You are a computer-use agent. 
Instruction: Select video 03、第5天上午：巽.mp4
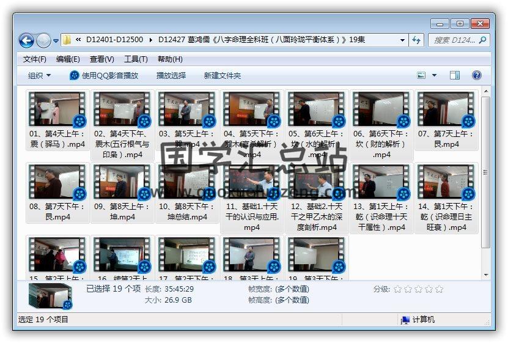coord(187,120)
